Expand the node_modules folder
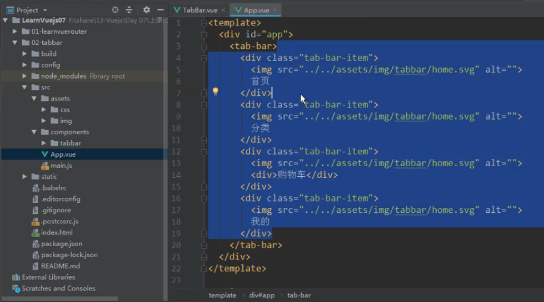 tap(24, 76)
